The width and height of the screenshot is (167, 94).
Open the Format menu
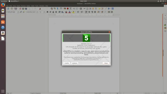click(23, 6)
